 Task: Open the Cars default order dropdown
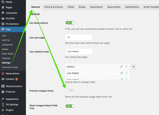coord(79,51)
